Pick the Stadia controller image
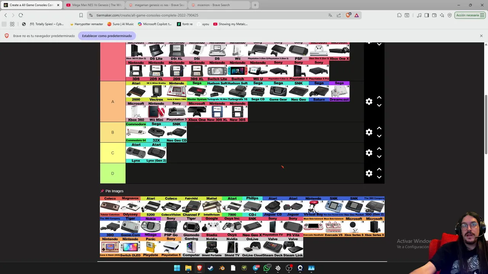The image size is (488, 274). (212, 227)
